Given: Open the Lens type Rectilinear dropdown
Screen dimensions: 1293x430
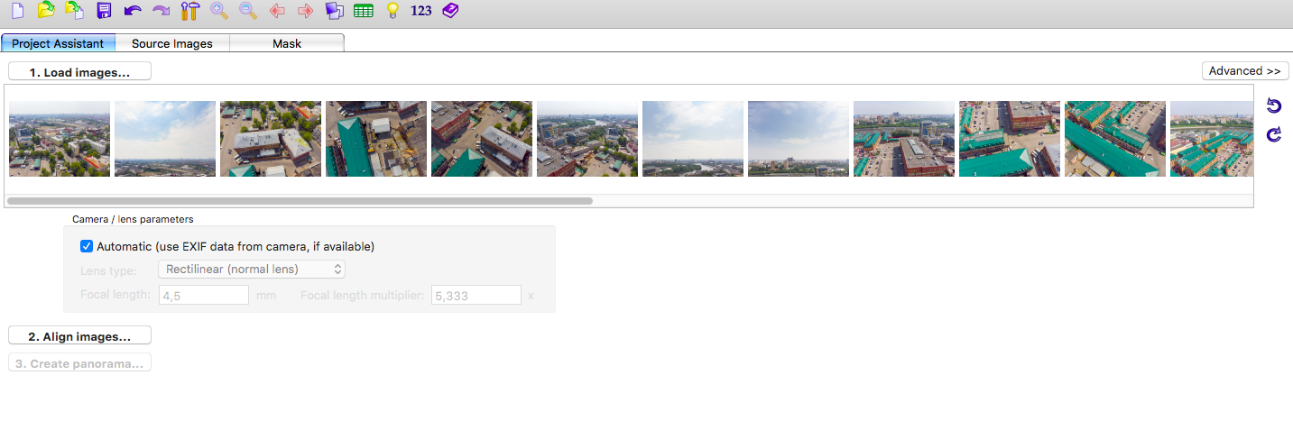Looking at the screenshot, I should pos(252,269).
